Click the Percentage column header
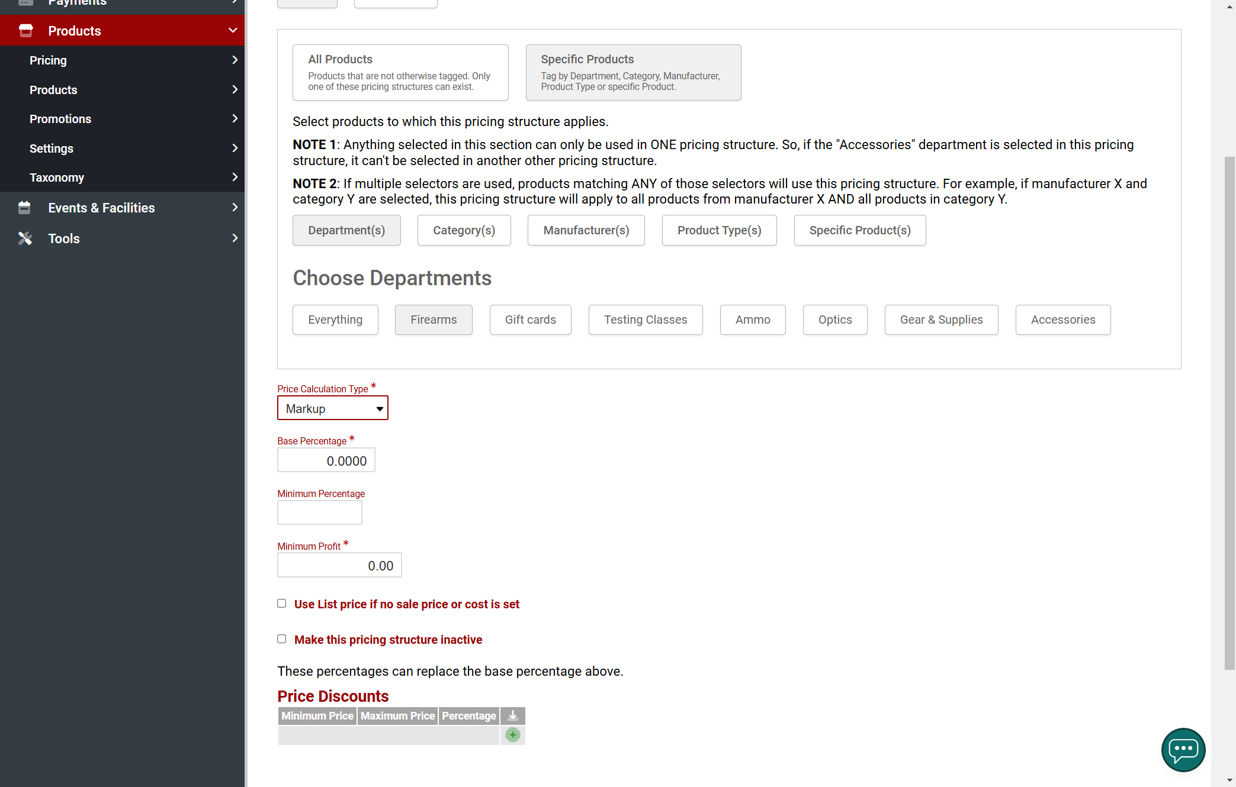Image resolution: width=1236 pixels, height=787 pixels. pyautogui.click(x=469, y=716)
